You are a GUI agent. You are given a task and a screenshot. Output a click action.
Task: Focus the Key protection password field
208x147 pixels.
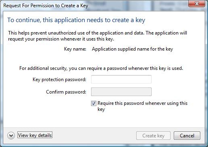click(121, 79)
